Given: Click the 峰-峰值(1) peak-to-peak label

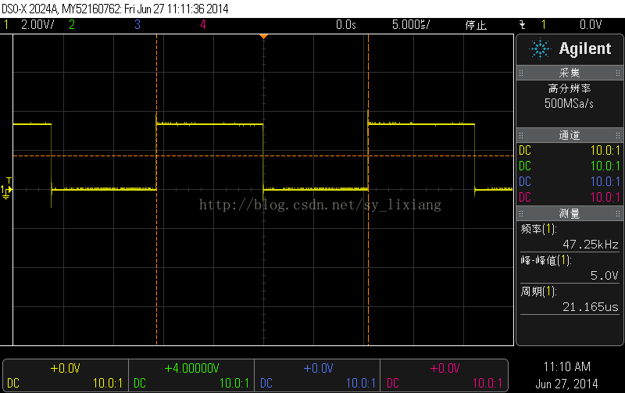Looking at the screenshot, I should (x=546, y=260).
